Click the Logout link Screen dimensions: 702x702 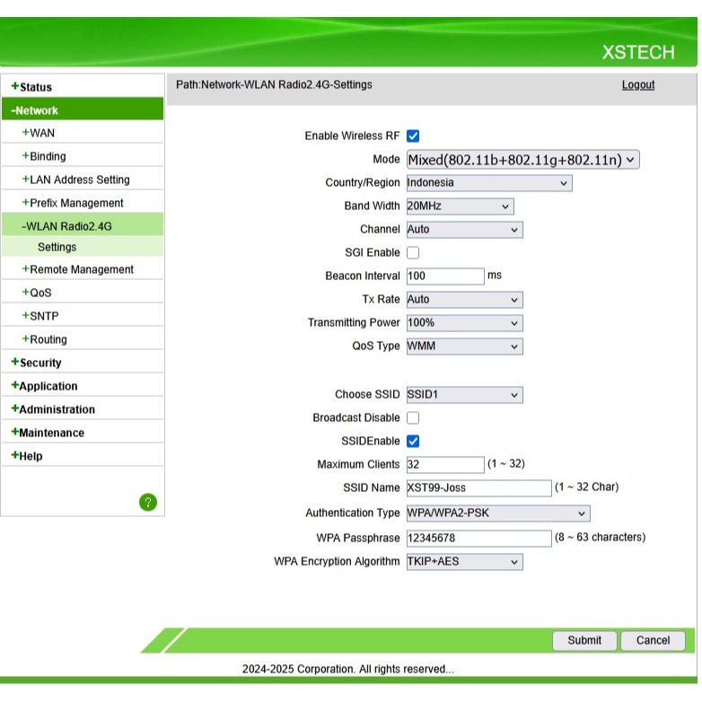tap(637, 85)
